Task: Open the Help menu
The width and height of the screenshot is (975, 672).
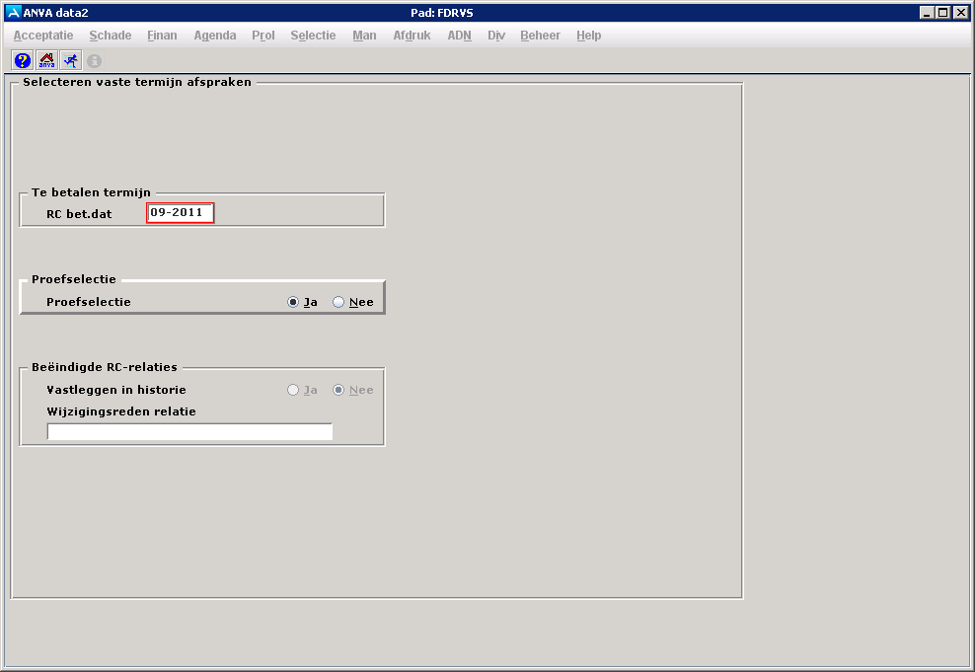Action: [589, 36]
